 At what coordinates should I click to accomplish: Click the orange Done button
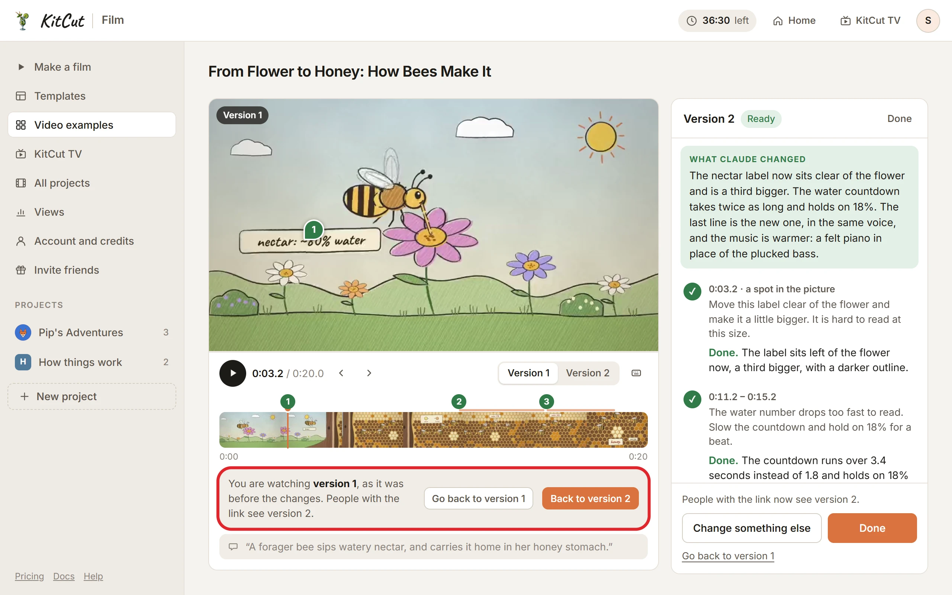click(872, 528)
